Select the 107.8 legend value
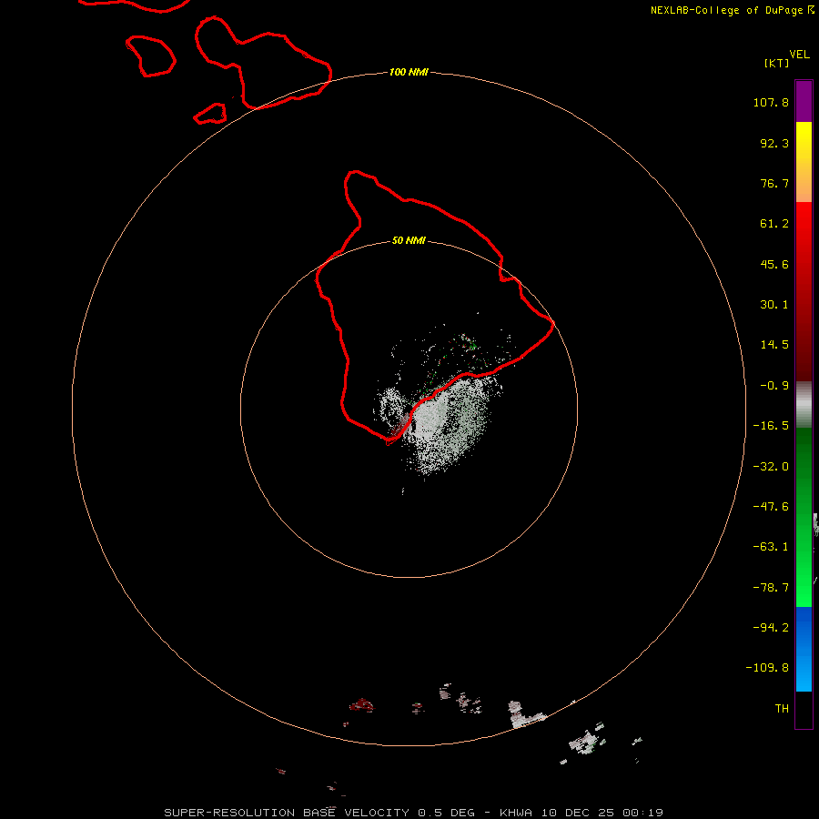Screen dimensions: 819x819 (x=771, y=102)
